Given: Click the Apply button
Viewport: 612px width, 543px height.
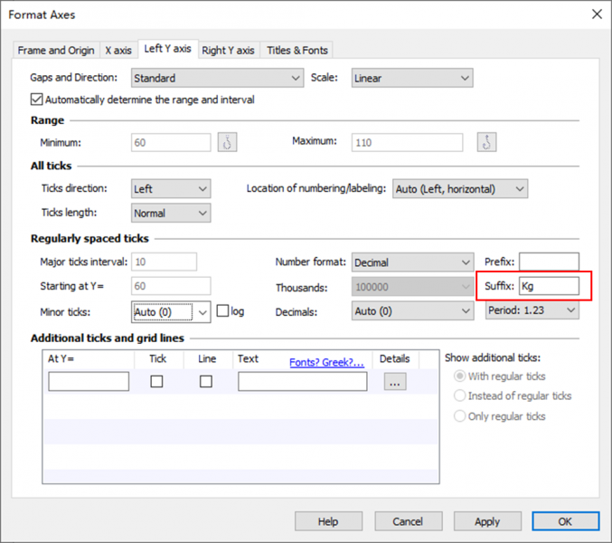Looking at the screenshot, I should pos(487,521).
